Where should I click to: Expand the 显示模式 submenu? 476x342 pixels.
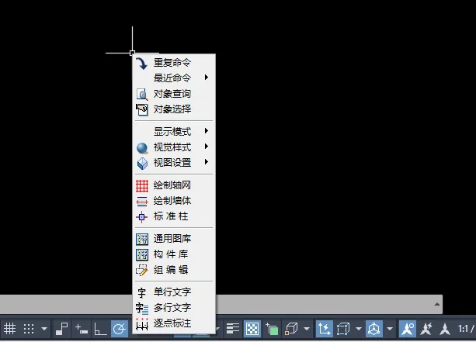pyautogui.click(x=174, y=131)
